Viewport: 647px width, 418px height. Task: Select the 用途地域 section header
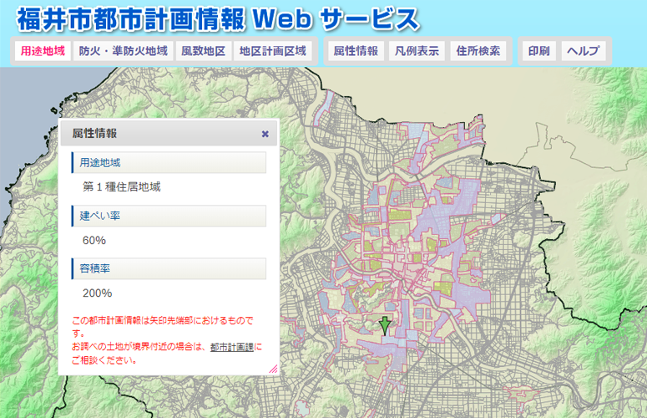coord(169,162)
